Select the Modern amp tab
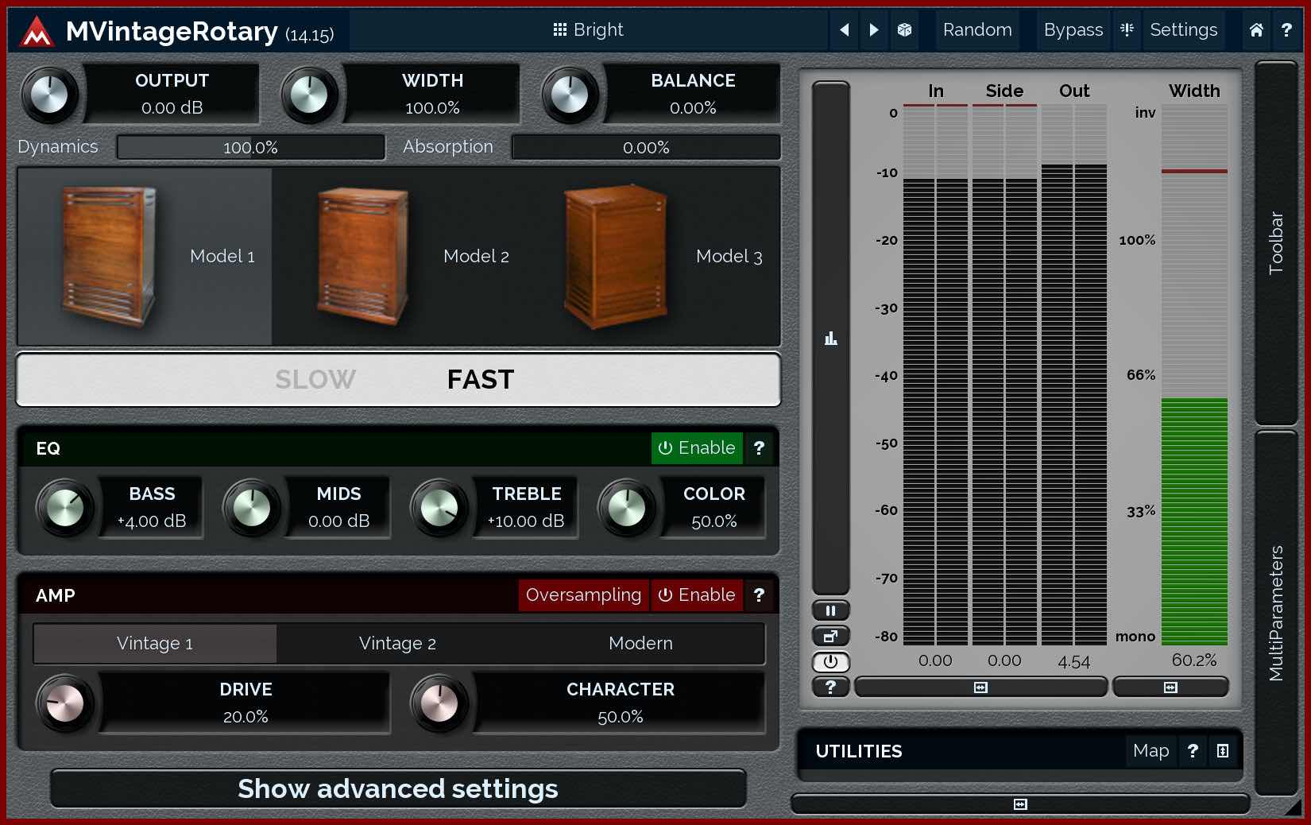 tap(640, 644)
